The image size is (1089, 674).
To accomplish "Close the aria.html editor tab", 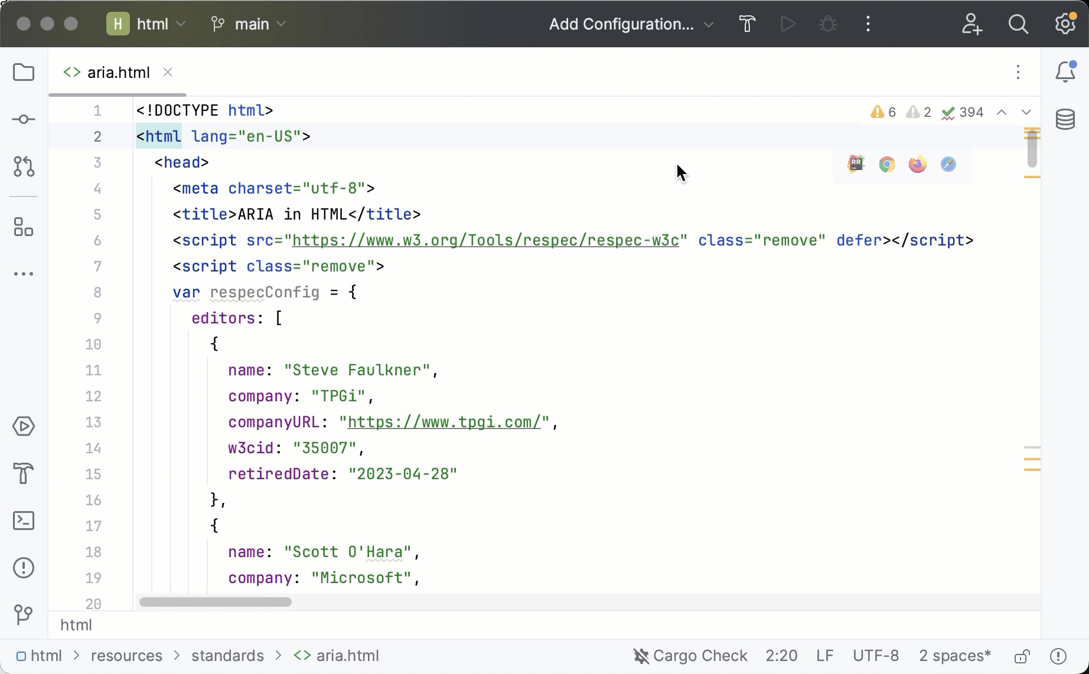I will 167,72.
